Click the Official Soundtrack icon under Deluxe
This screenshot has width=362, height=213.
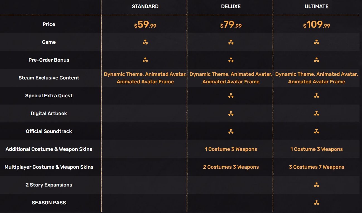pos(231,131)
